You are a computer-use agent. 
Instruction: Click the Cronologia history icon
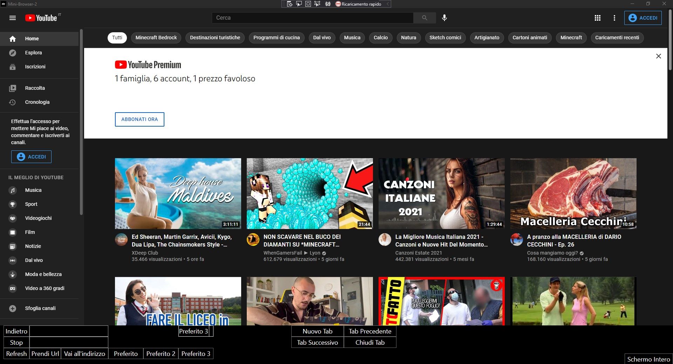pos(13,102)
